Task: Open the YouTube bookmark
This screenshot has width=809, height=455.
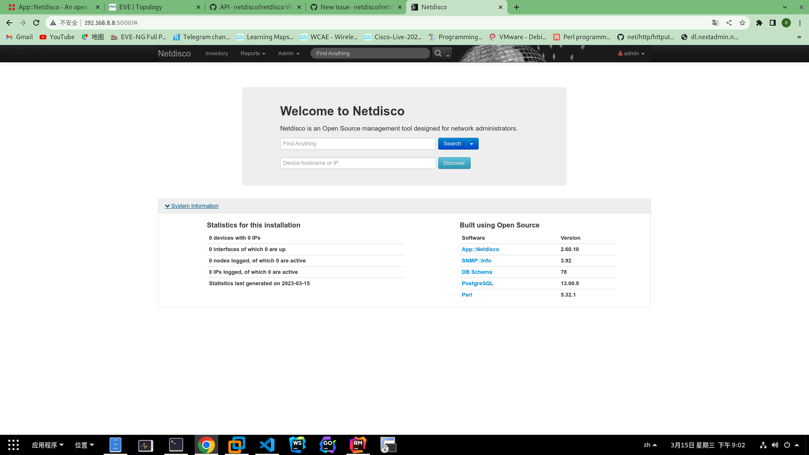Action: click(x=57, y=37)
